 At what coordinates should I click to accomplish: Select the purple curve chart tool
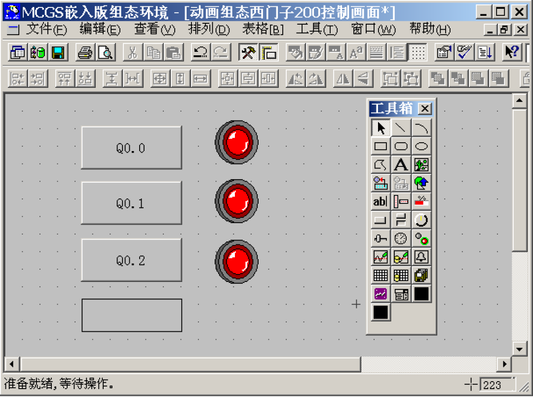point(381,293)
